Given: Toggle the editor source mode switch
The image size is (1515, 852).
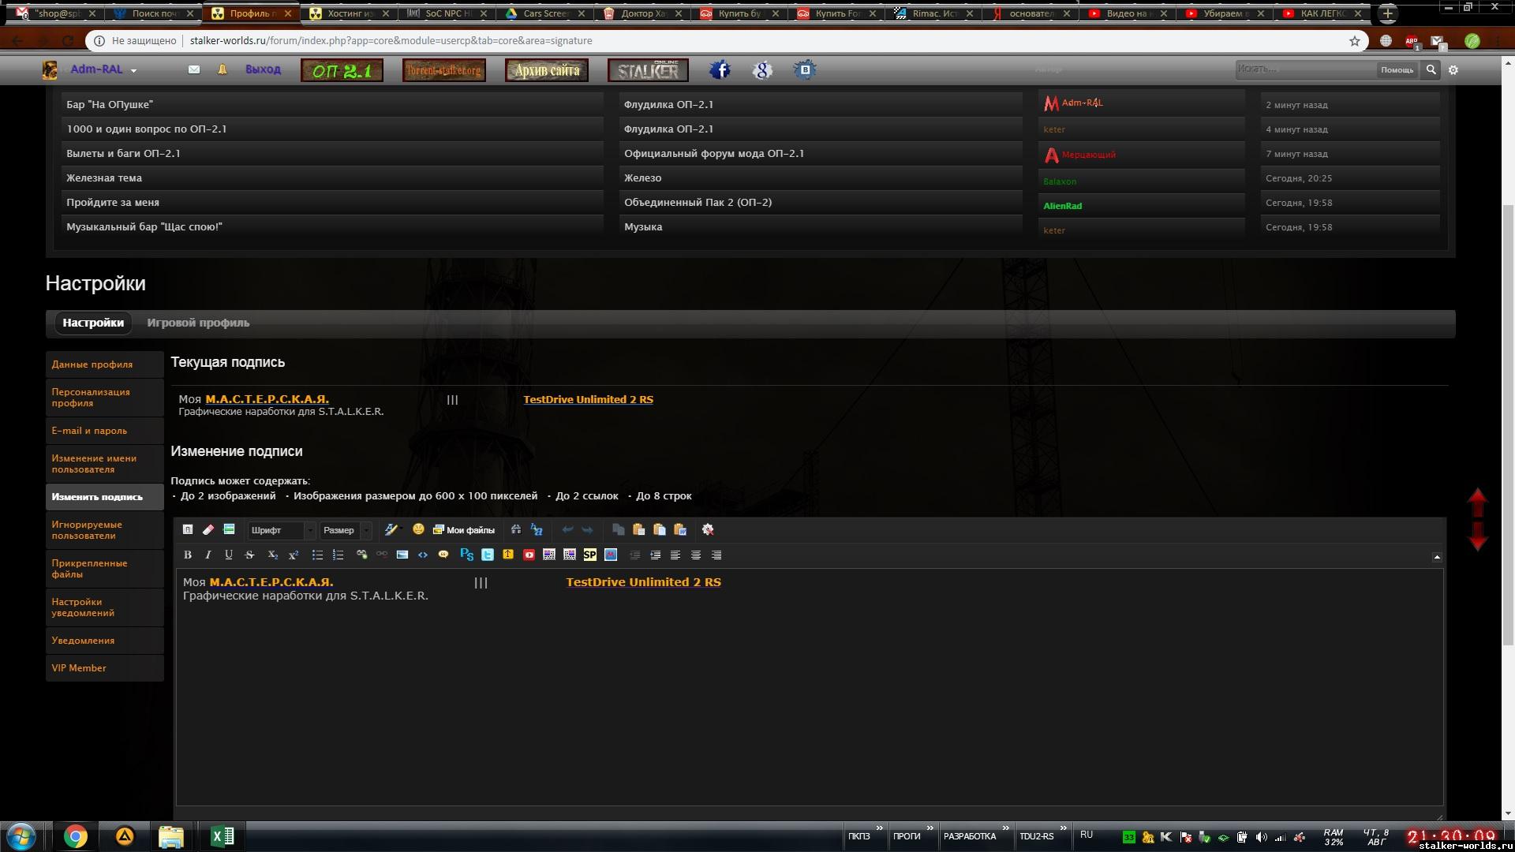Looking at the screenshot, I should 188,530.
